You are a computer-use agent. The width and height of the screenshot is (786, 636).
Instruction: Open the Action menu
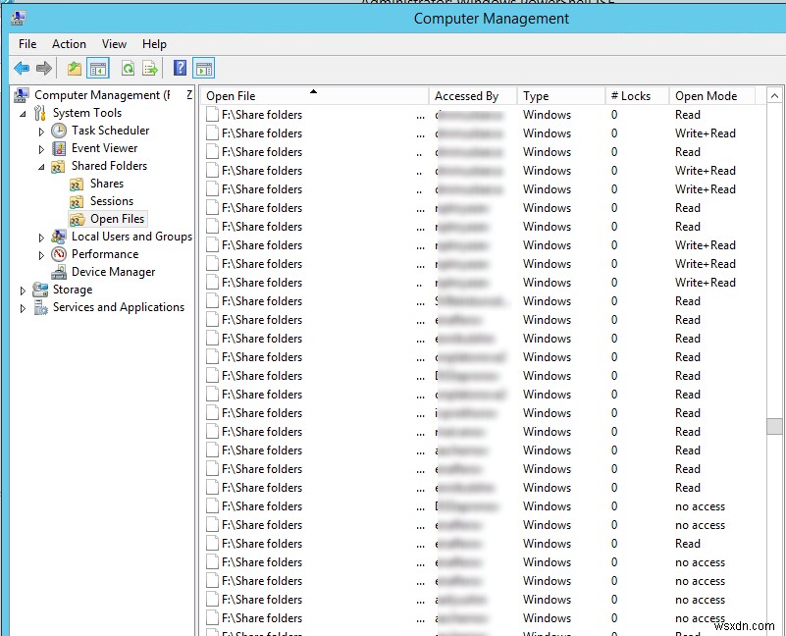[69, 43]
